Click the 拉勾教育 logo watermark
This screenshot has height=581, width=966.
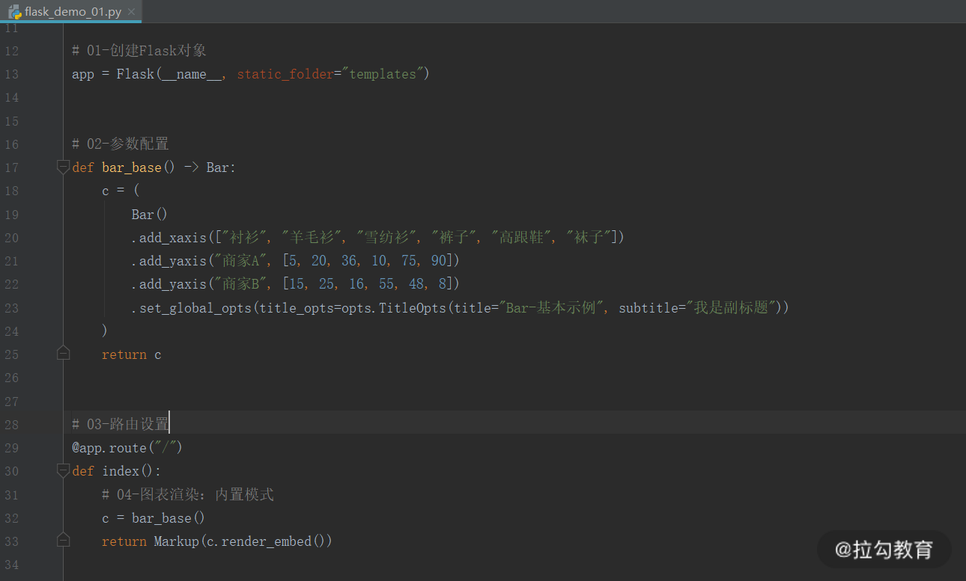[884, 549]
